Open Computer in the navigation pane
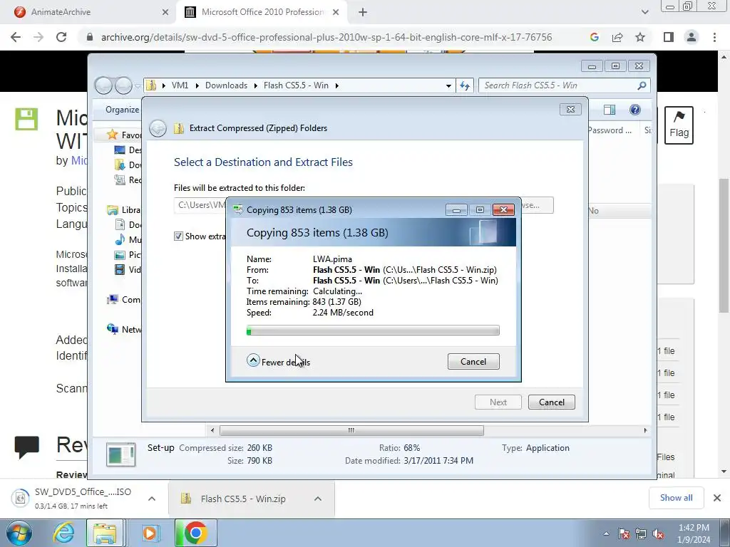The image size is (730, 547). (124, 300)
